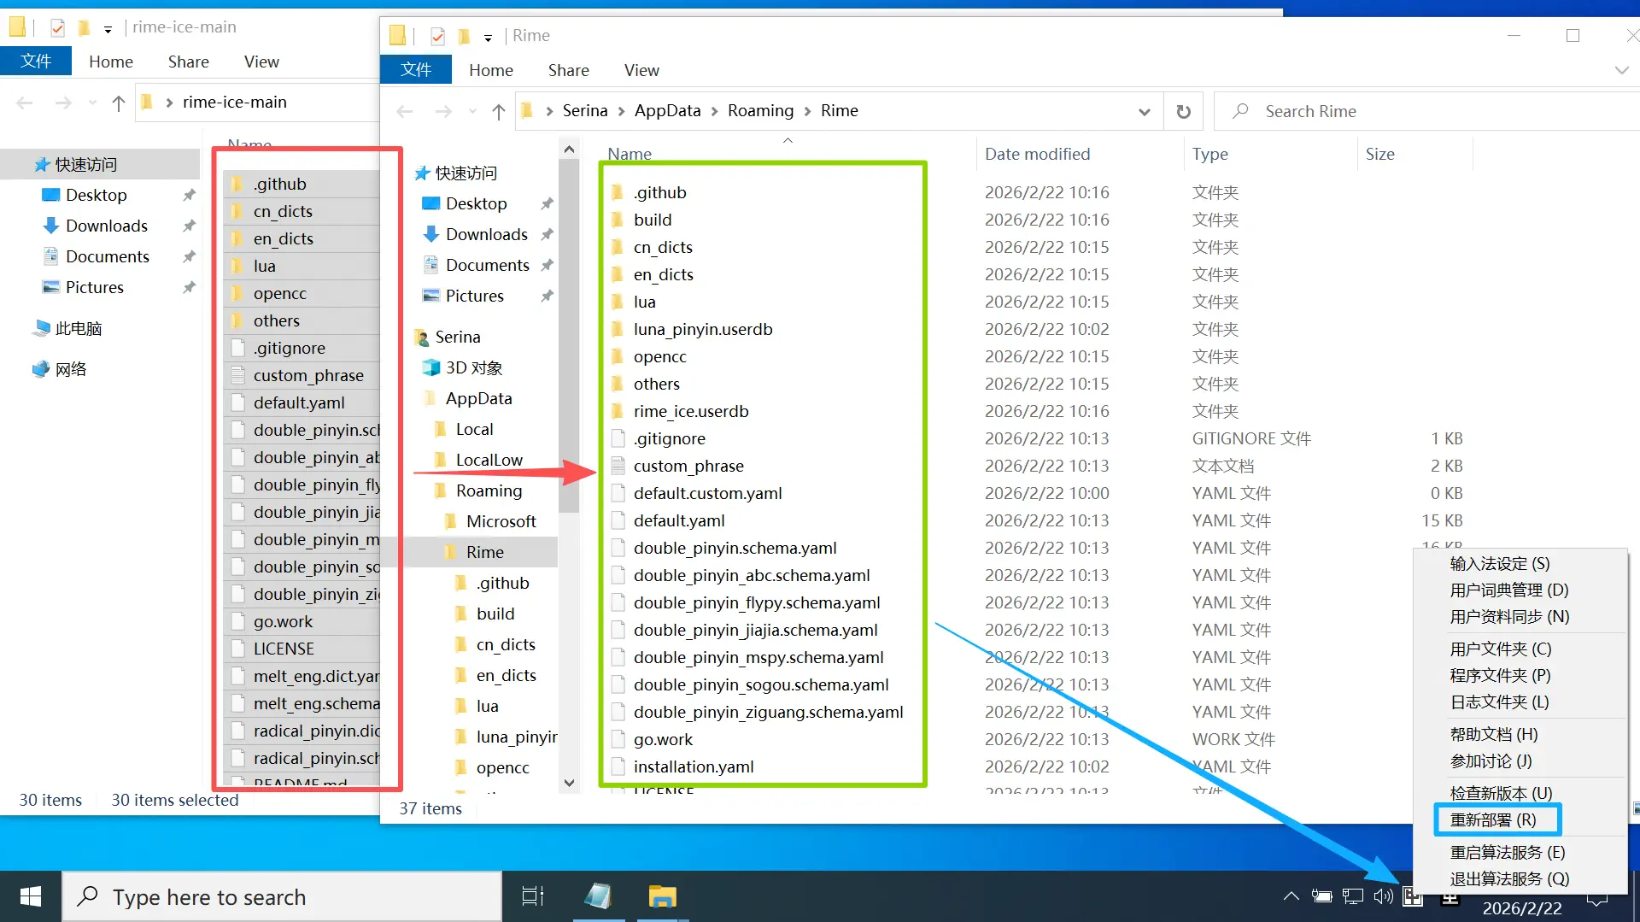
Task: Click the navigation pane scroll down arrow
Action: click(569, 783)
